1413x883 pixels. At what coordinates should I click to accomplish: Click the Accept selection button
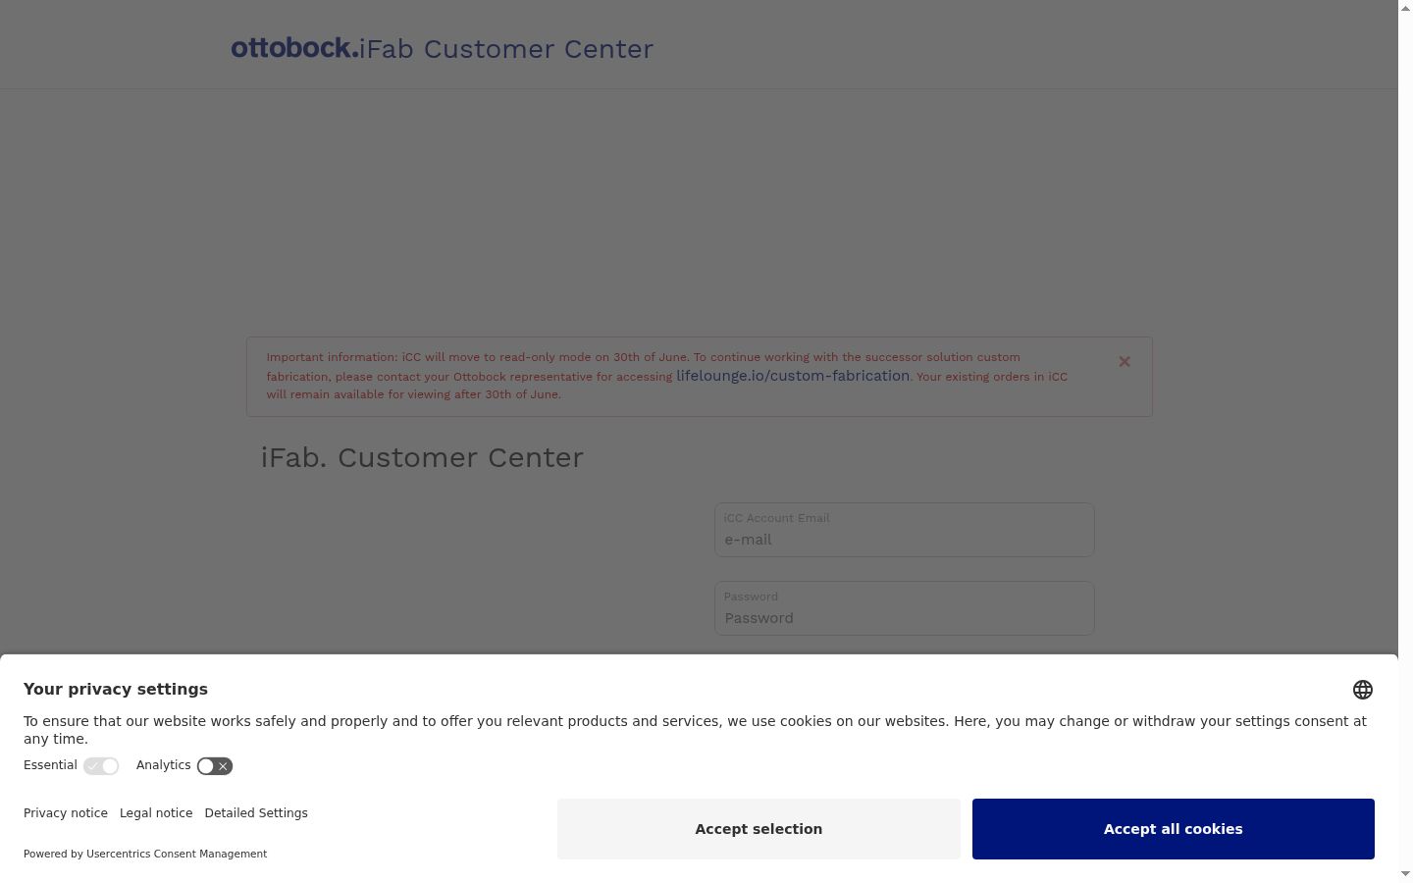(759, 829)
